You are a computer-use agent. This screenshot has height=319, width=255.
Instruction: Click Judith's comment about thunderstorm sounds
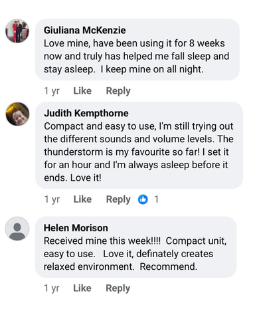[139, 152]
